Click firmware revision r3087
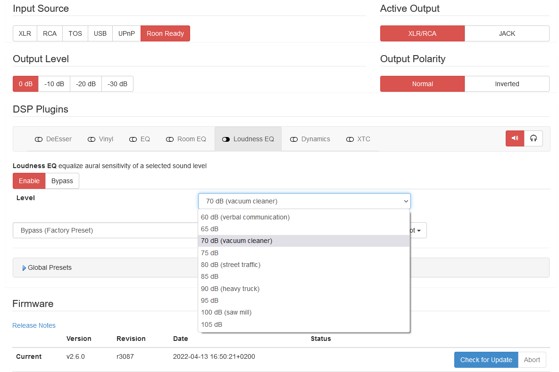The image size is (559, 372). (x=125, y=356)
